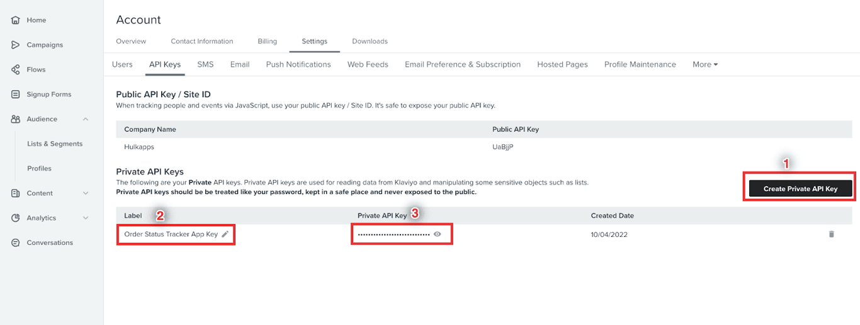This screenshot has height=325, width=860.
Task: Click the Home house icon in sidebar
Action: tap(16, 20)
